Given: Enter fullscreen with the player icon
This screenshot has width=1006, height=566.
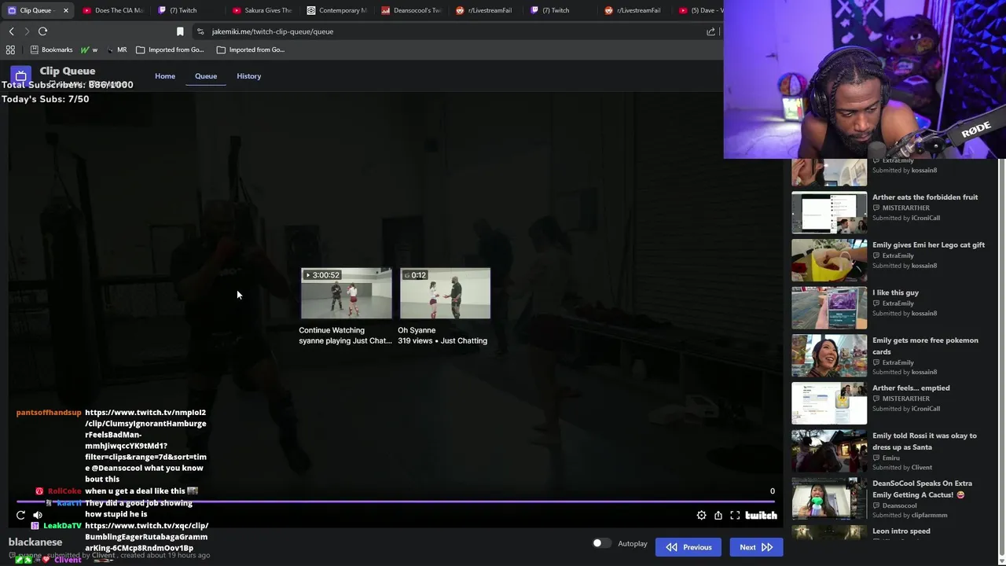Looking at the screenshot, I should pyautogui.click(x=735, y=516).
